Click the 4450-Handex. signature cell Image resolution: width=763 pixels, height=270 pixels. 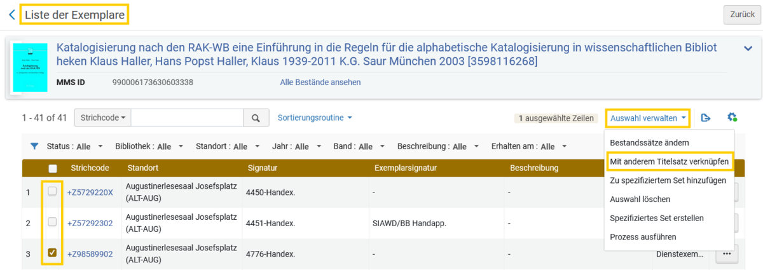tap(270, 192)
